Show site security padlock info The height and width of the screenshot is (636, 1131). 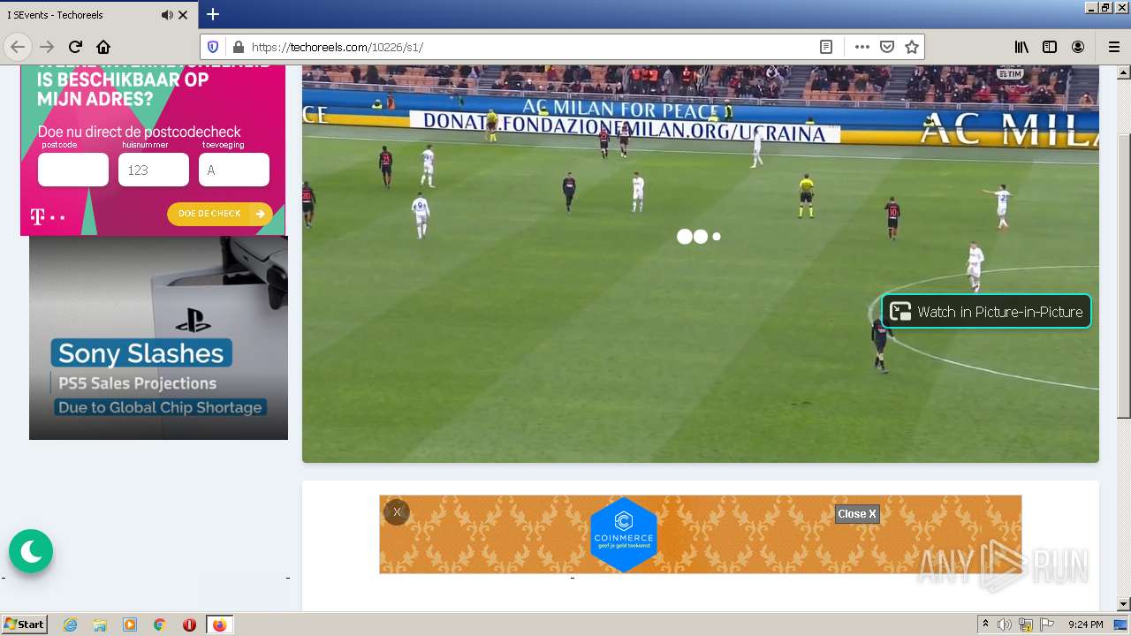click(237, 47)
